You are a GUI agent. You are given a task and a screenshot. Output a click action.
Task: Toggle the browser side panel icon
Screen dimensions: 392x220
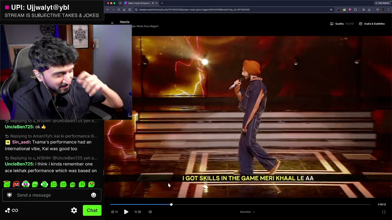tap(130, 9)
